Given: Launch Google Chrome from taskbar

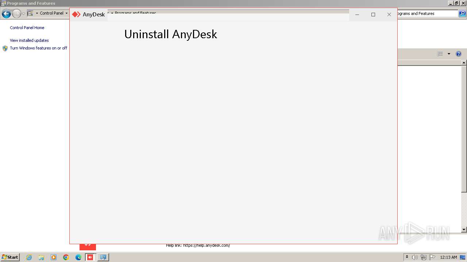Looking at the screenshot, I should click(x=66, y=257).
